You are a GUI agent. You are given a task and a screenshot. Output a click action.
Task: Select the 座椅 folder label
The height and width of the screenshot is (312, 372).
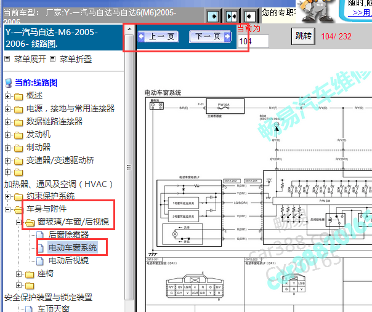(x=46, y=274)
